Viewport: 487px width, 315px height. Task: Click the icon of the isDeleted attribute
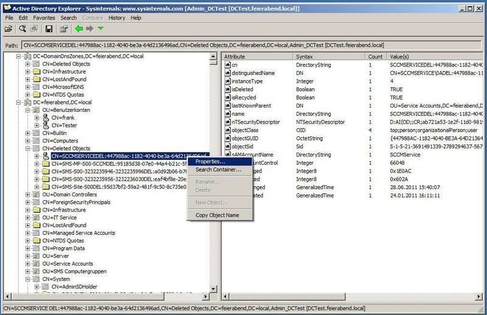(x=228, y=89)
